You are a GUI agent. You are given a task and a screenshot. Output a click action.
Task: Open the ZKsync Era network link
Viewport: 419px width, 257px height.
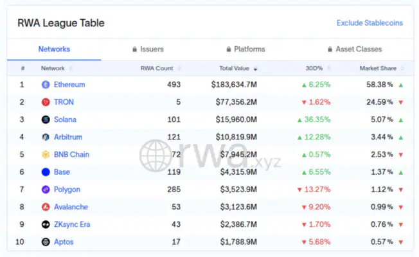[x=72, y=224]
